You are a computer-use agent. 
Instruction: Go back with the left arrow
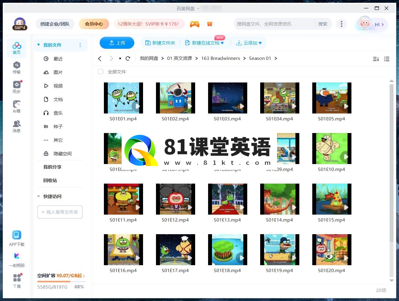(100, 58)
